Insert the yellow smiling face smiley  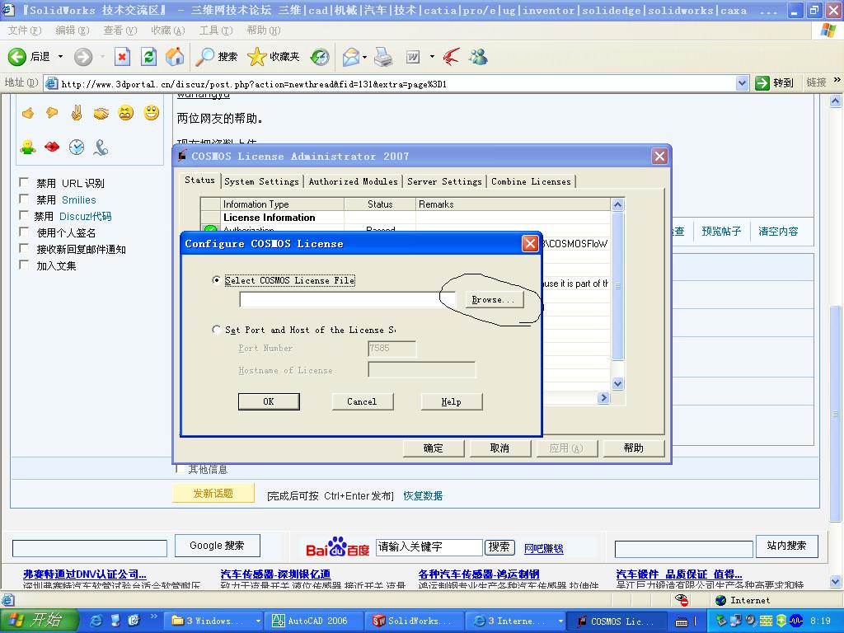coord(152,112)
